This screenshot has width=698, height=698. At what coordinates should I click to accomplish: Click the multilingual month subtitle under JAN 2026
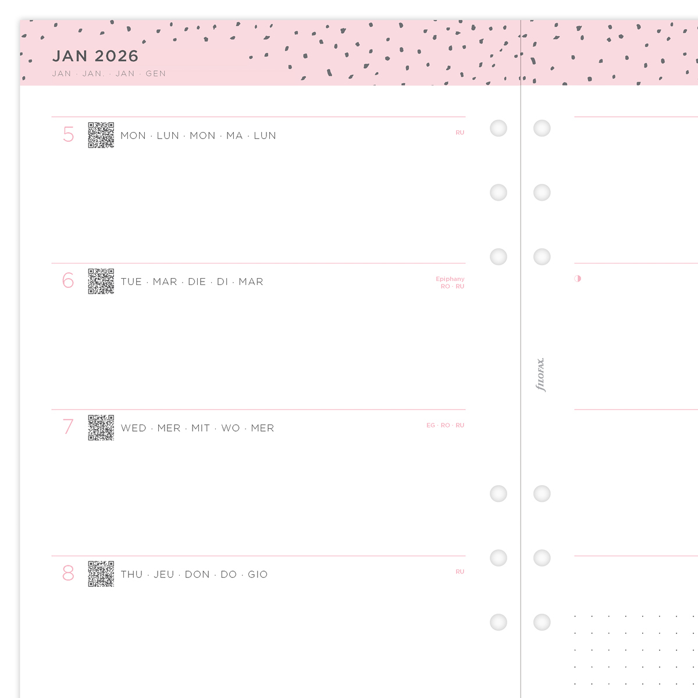[109, 74]
